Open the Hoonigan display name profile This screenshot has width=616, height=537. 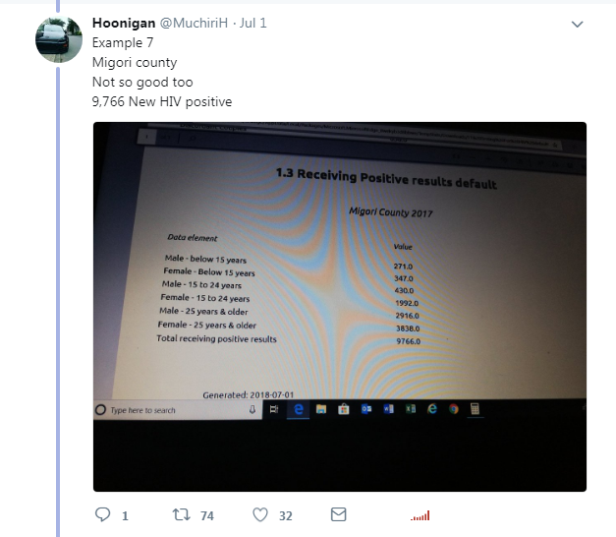(124, 23)
